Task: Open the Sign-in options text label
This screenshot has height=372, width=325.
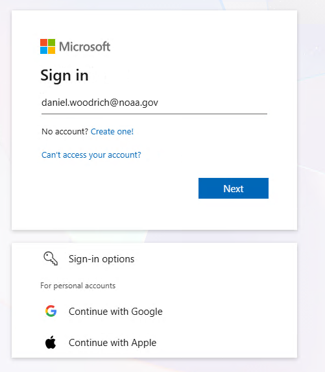Action: click(101, 259)
